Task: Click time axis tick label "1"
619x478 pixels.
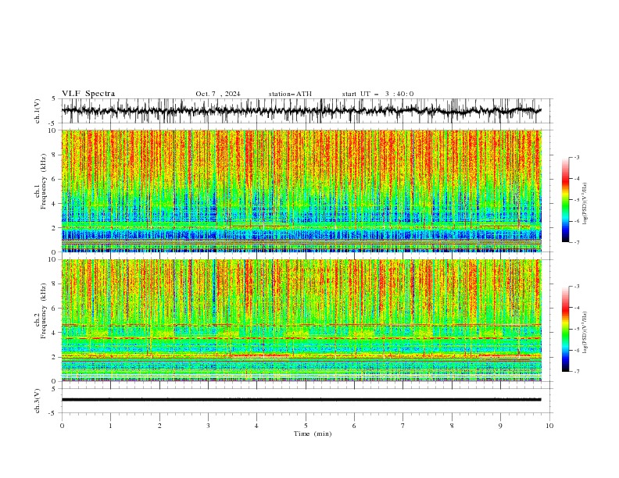Action: tap(110, 426)
